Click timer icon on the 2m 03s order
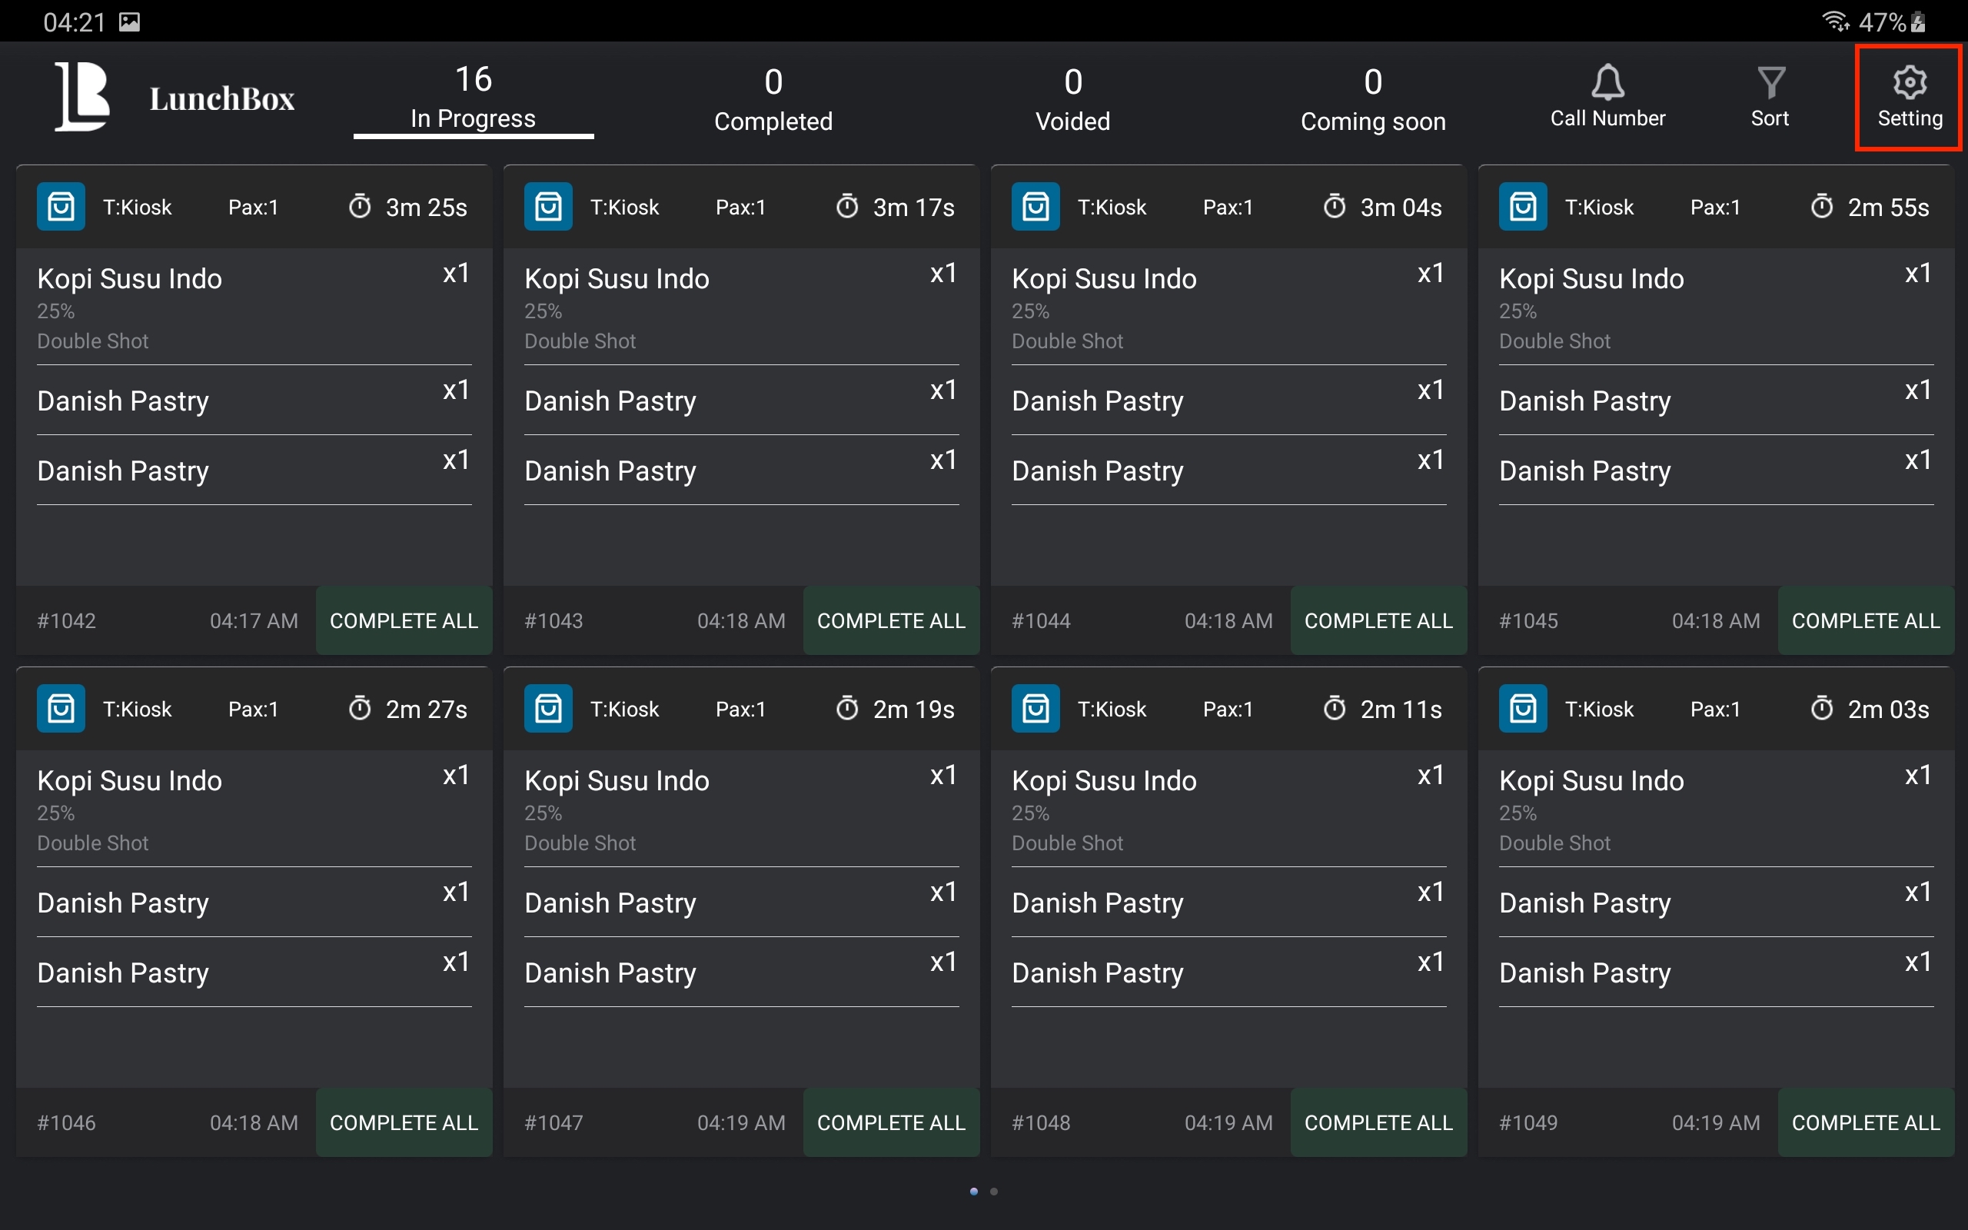Image resolution: width=1968 pixels, height=1230 pixels. pyautogui.click(x=1822, y=709)
